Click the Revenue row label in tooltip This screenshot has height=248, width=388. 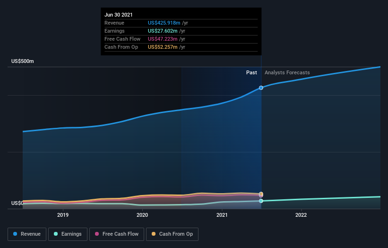pos(114,23)
